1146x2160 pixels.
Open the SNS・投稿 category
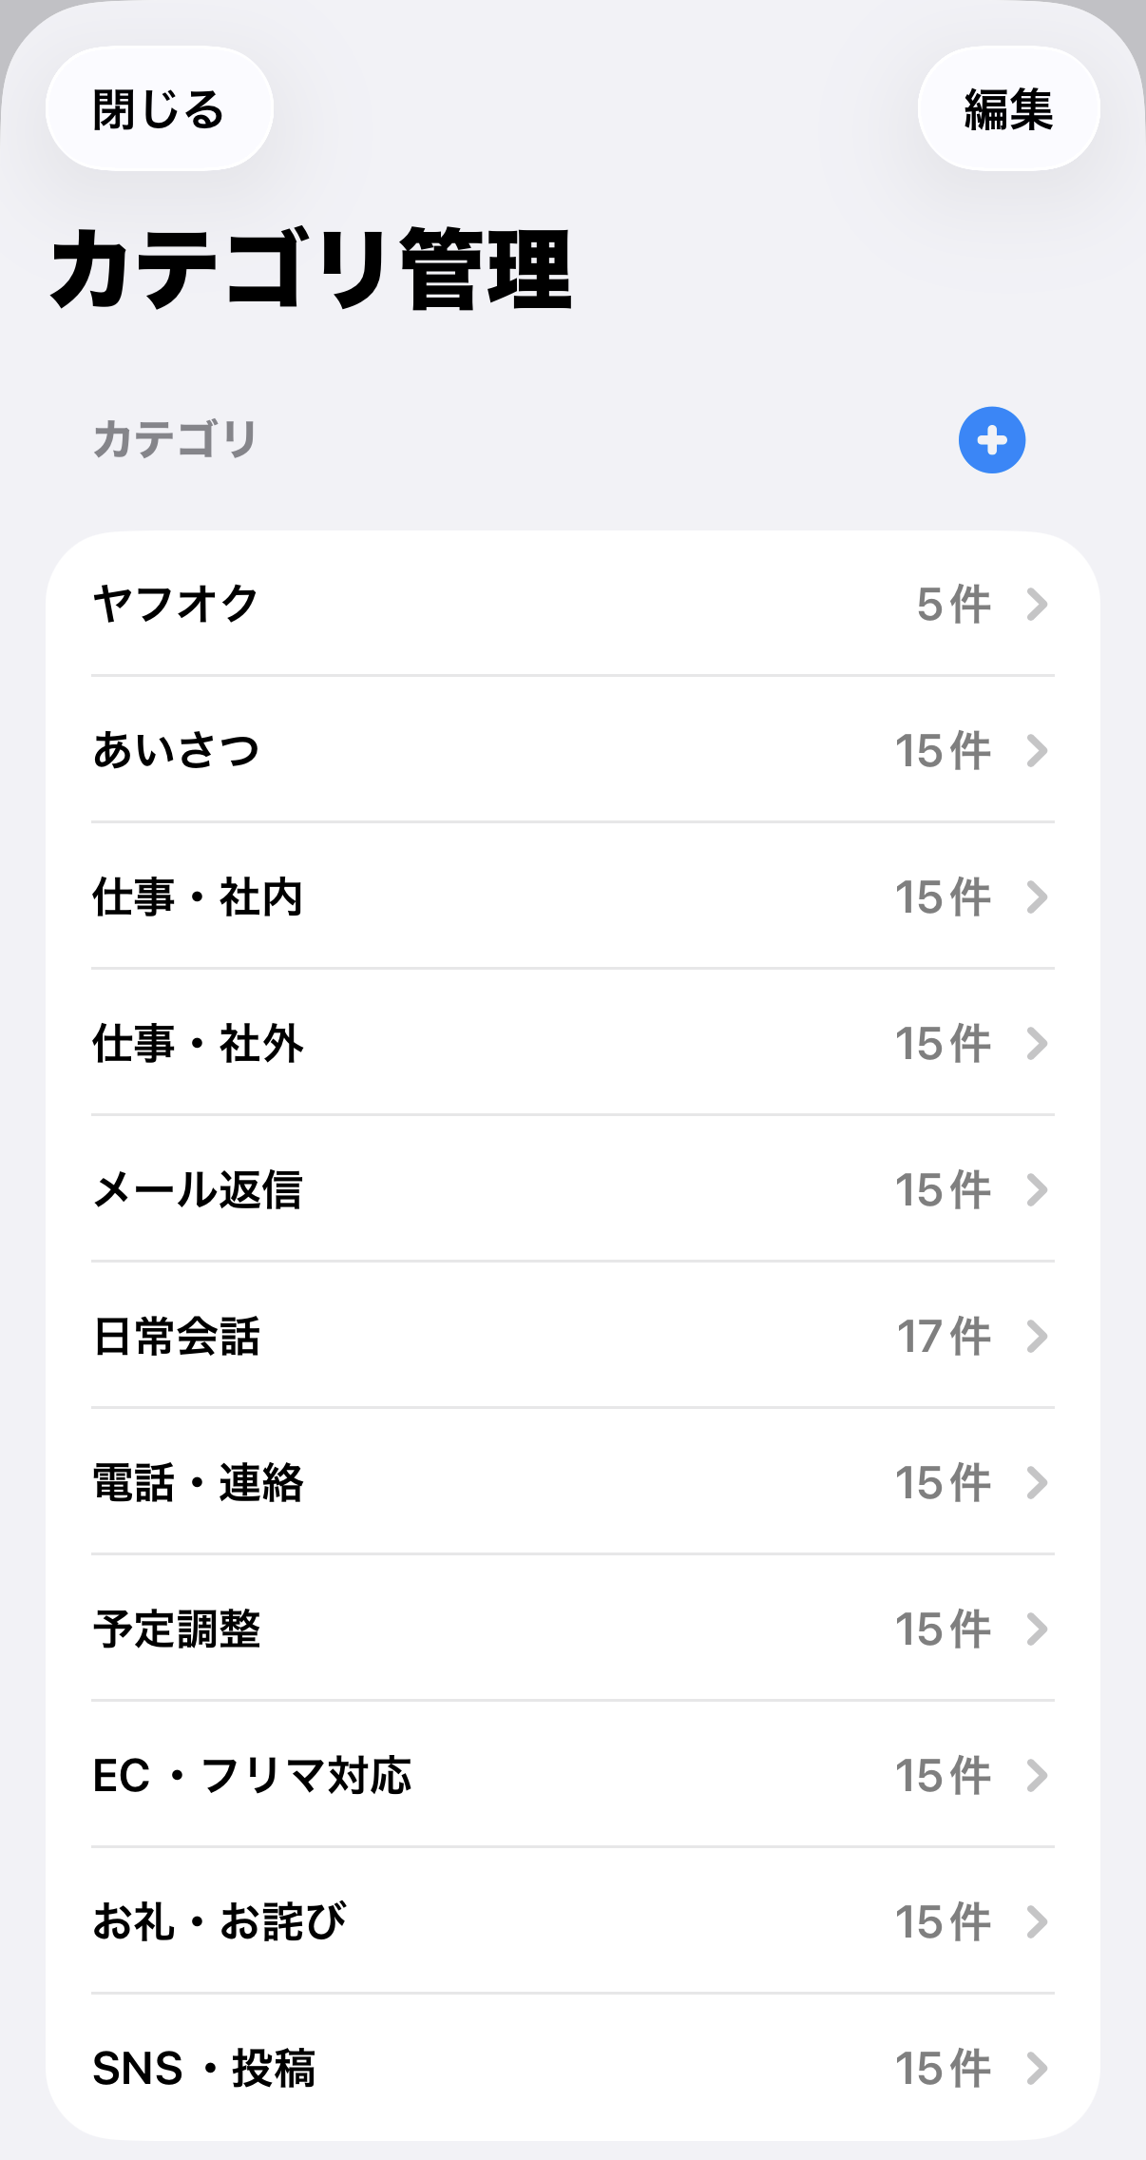203,2069
